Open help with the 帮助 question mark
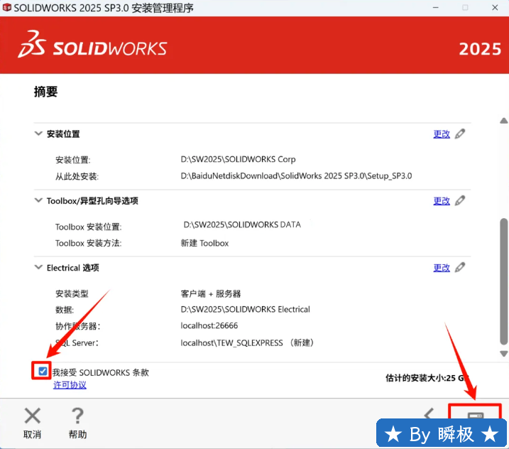509x449 pixels. [77, 416]
